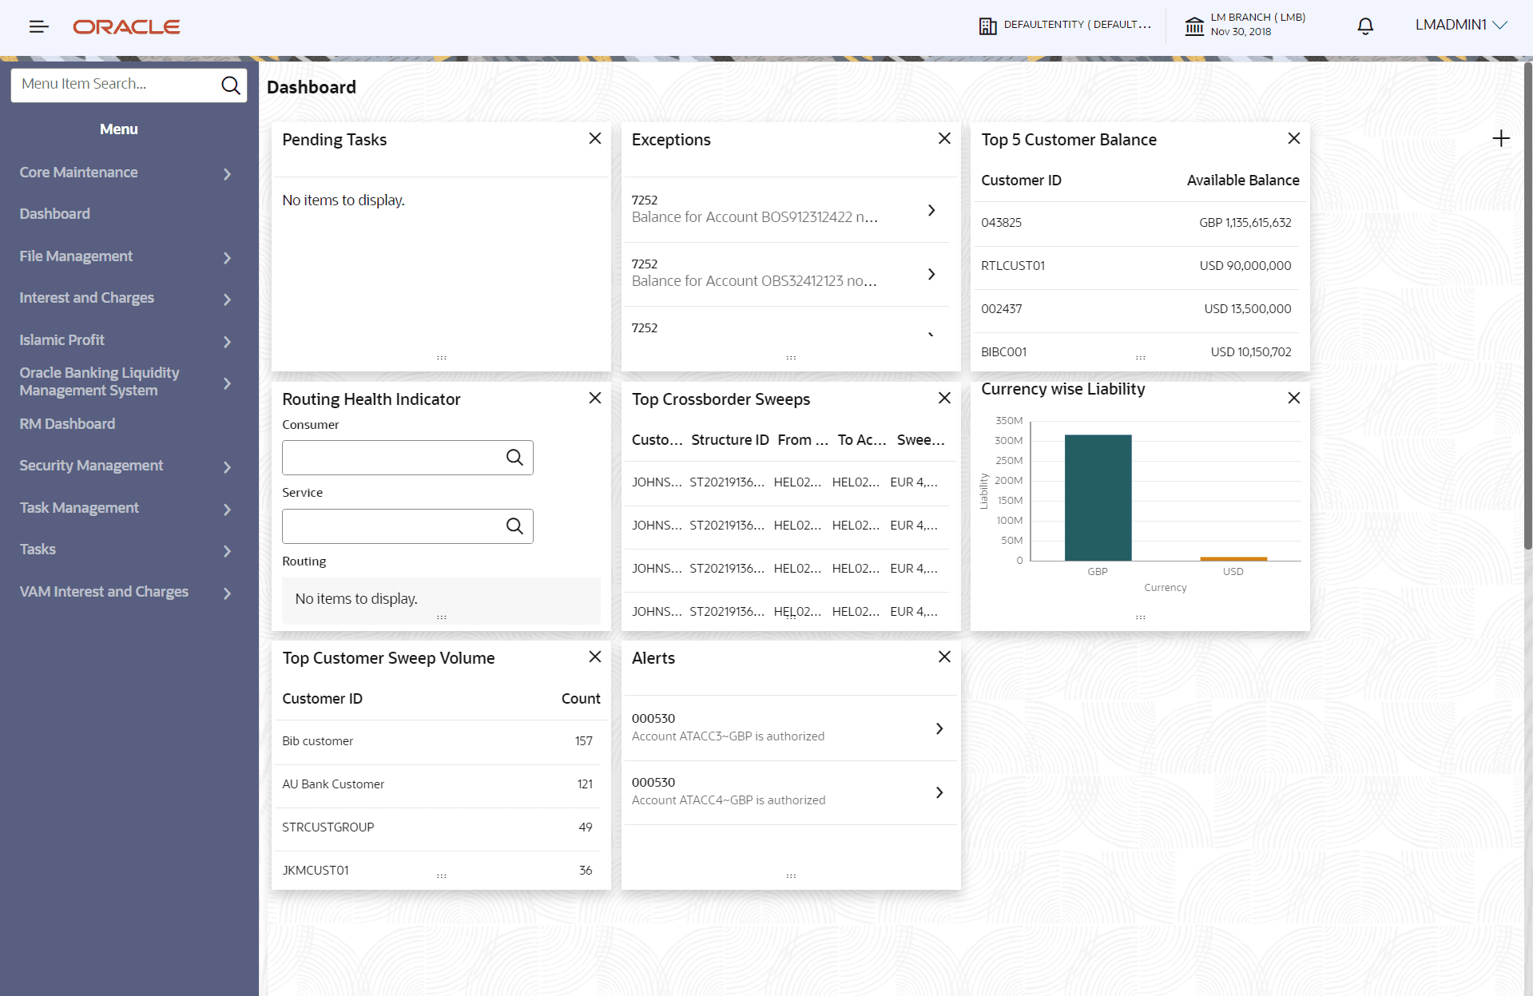Click the Service field search icon

[514, 526]
